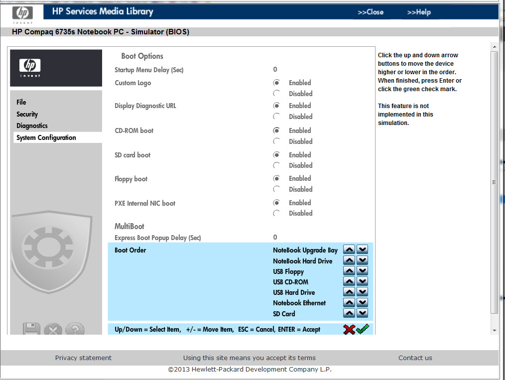Select USB CD-ROM entry

click(290, 282)
